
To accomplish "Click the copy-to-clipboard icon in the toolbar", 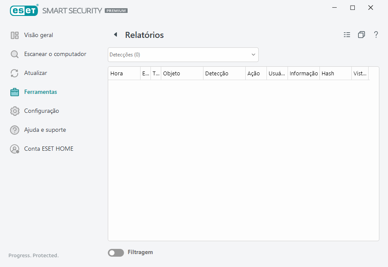I will 362,34.
